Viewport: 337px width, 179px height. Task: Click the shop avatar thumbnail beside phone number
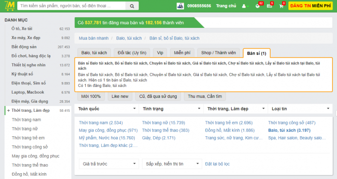181,6
